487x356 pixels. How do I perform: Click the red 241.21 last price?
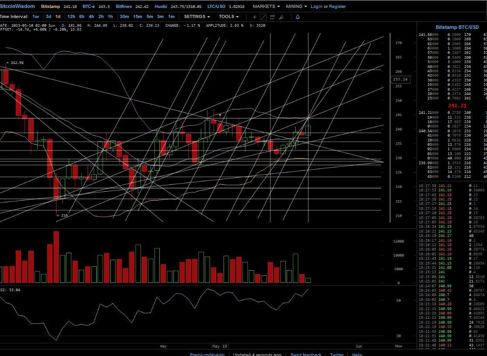click(457, 106)
